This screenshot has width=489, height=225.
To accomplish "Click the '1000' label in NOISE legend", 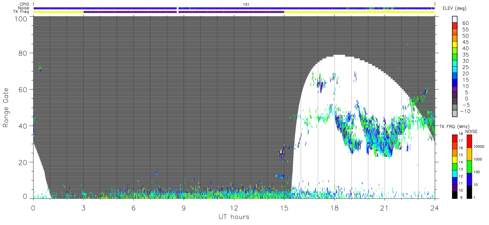I will point(478,159).
